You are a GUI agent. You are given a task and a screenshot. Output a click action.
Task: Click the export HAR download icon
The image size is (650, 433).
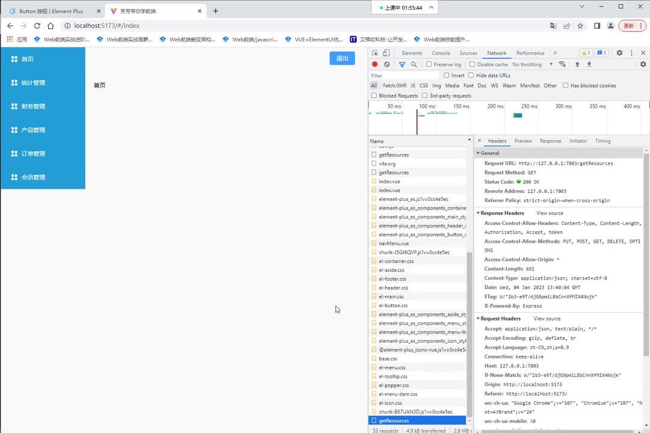(x=589, y=64)
